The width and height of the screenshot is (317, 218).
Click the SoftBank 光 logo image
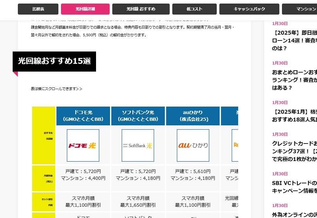pos(138,145)
